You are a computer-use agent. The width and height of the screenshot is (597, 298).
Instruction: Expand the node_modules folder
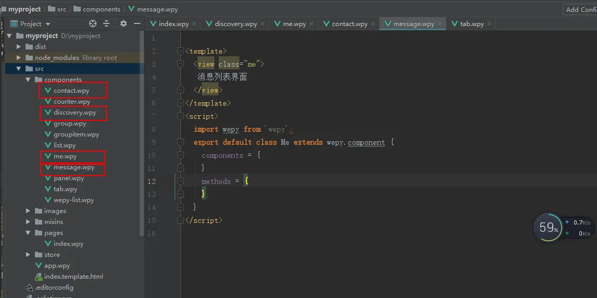point(18,58)
